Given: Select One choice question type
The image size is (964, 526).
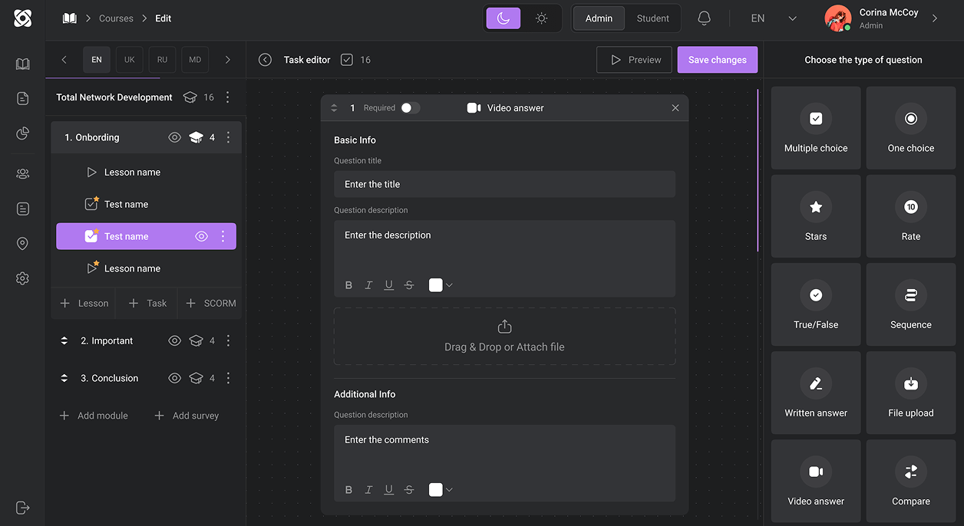Looking at the screenshot, I should 911,128.
